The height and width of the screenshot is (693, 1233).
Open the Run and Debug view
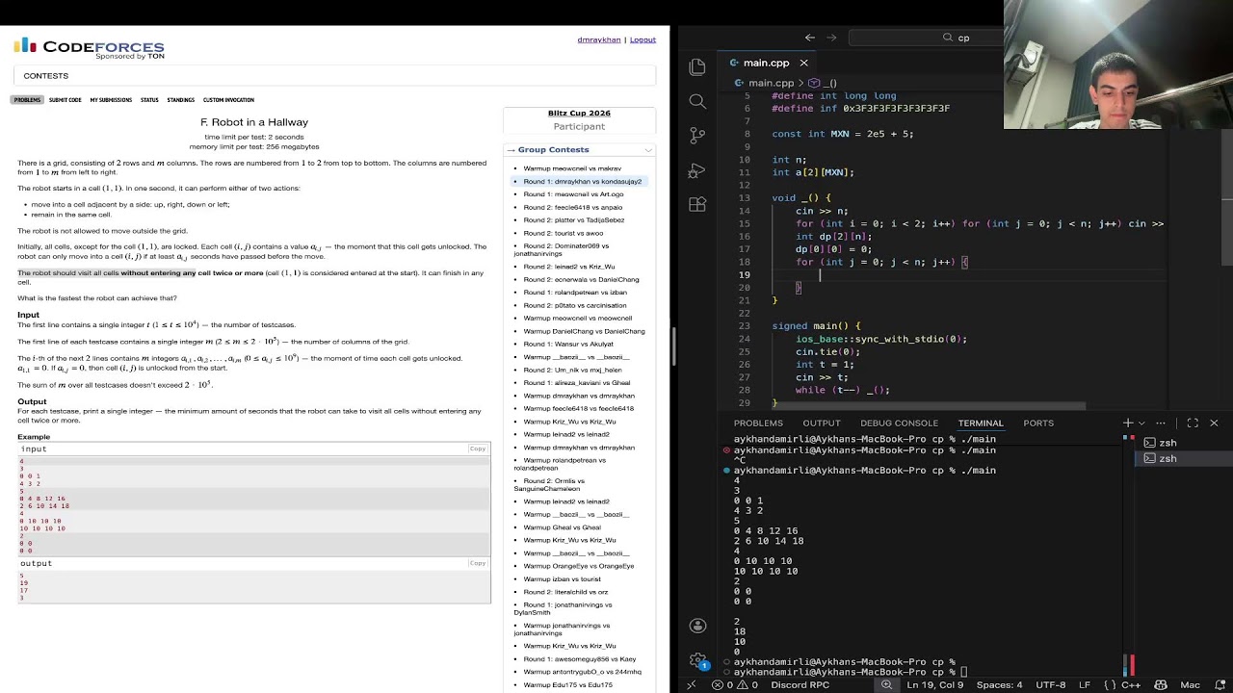(x=697, y=170)
